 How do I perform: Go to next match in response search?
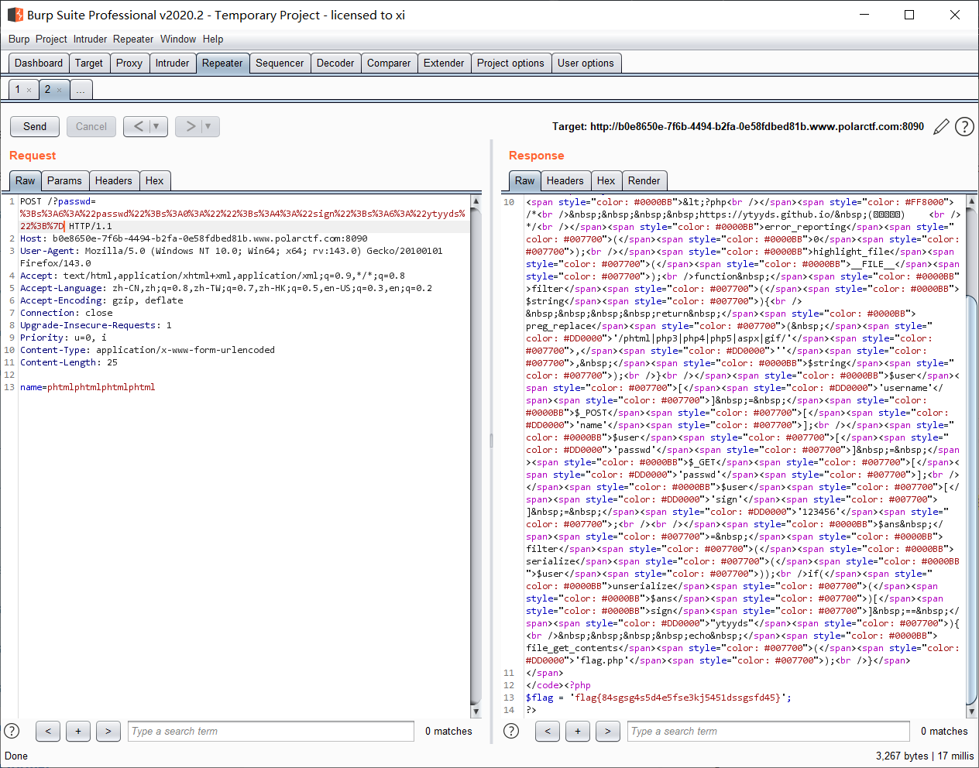[x=608, y=731]
